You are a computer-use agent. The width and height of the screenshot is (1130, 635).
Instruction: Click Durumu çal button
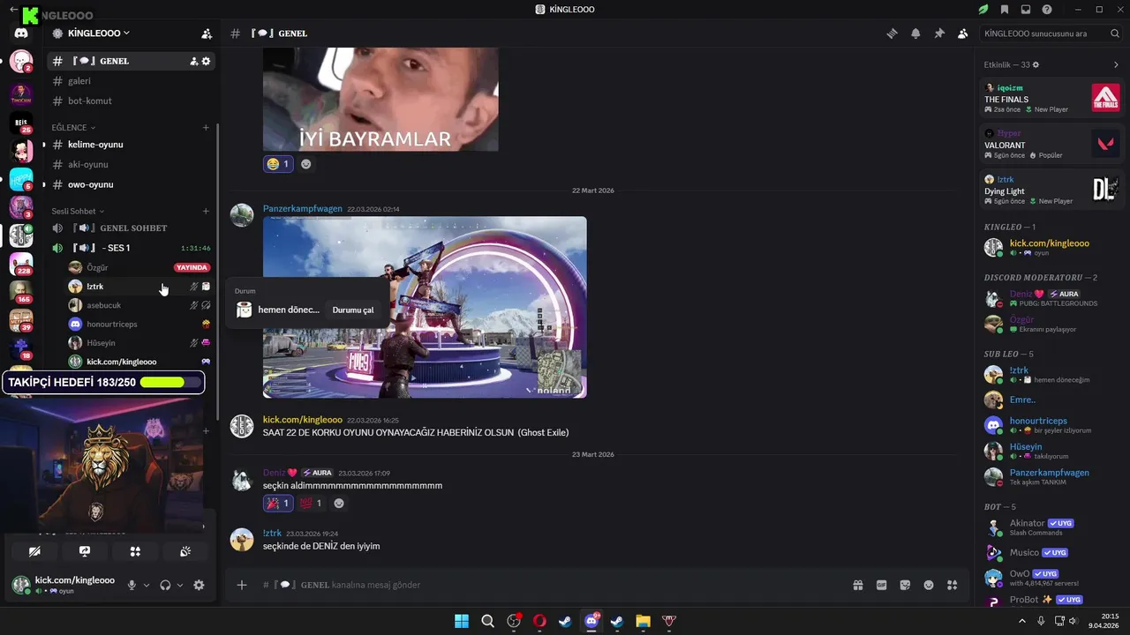tap(352, 310)
